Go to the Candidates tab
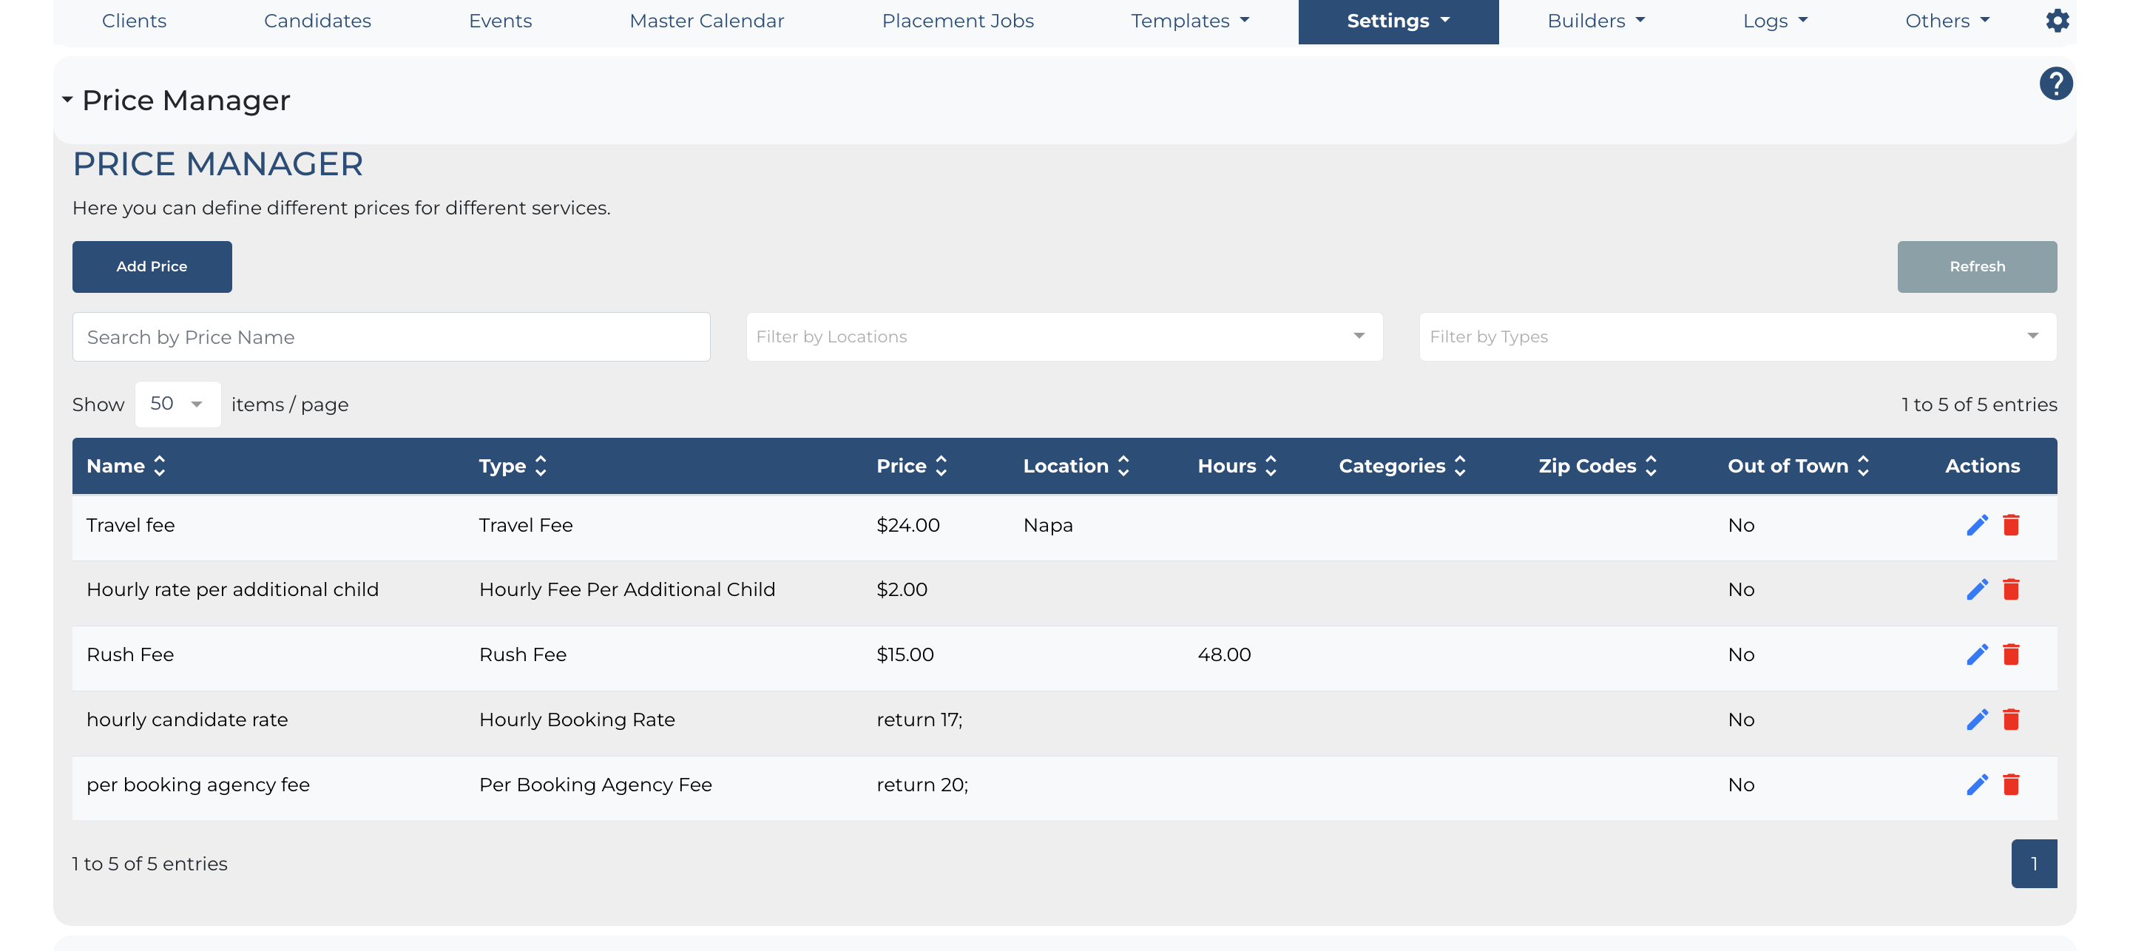Viewport: 2130px width, 951px height. 317,21
